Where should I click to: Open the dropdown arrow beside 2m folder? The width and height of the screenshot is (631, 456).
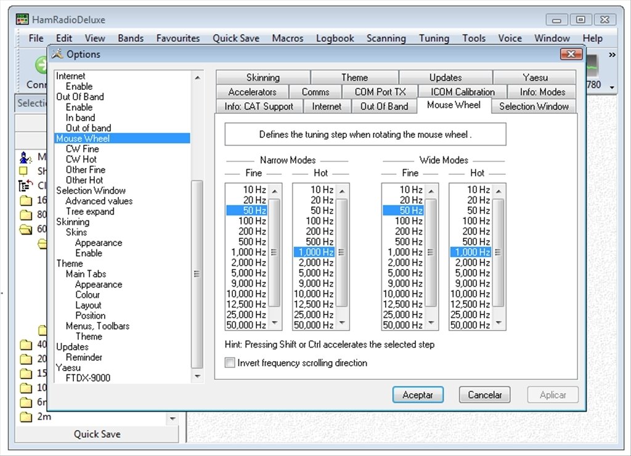click(x=173, y=418)
